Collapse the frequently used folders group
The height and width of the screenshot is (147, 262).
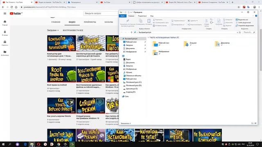click(x=148, y=37)
